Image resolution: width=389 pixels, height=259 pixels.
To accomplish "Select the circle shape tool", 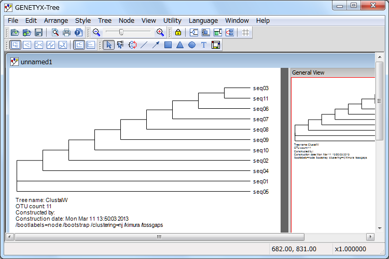I will 192,45.
